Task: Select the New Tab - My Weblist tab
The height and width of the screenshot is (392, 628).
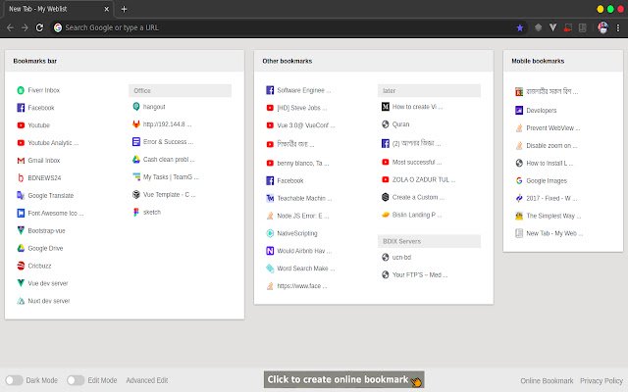Action: click(x=58, y=9)
